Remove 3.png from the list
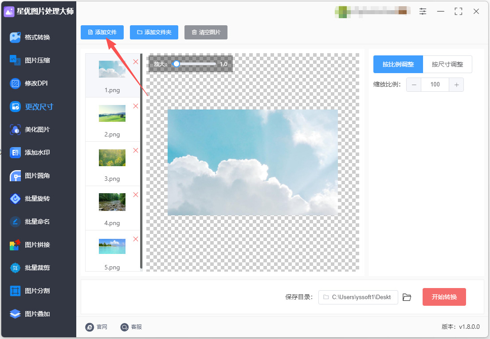 (136, 151)
